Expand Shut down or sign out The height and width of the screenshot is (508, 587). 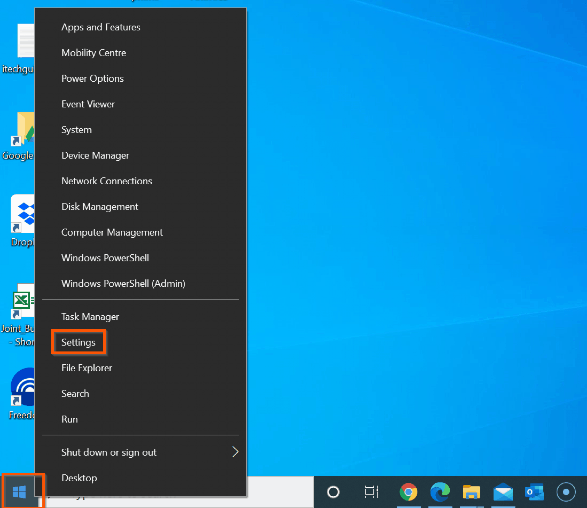point(140,452)
